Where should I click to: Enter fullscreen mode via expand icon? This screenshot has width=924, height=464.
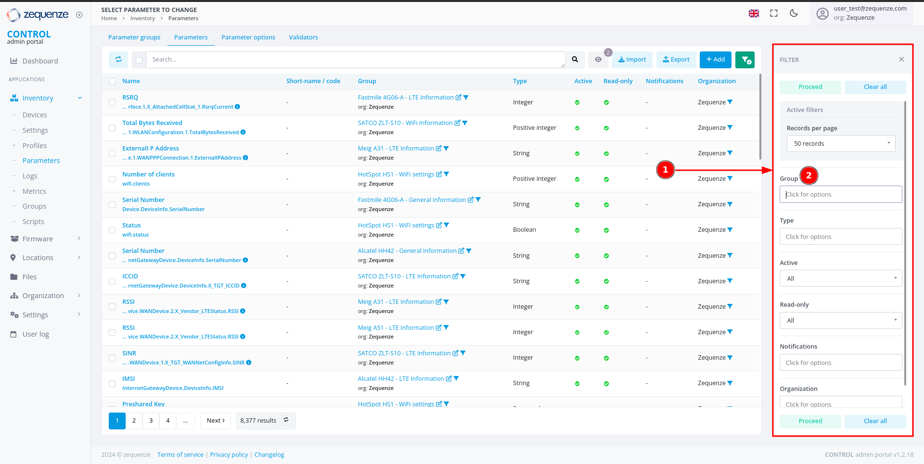774,13
